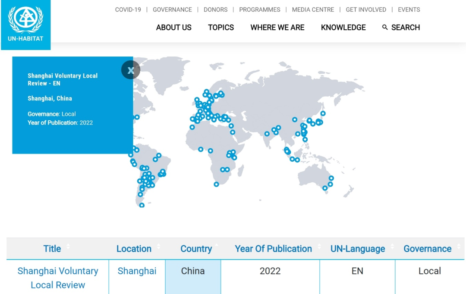Select map marker at South America's southern tip
Screen dimensions: 466x294
(x=142, y=205)
